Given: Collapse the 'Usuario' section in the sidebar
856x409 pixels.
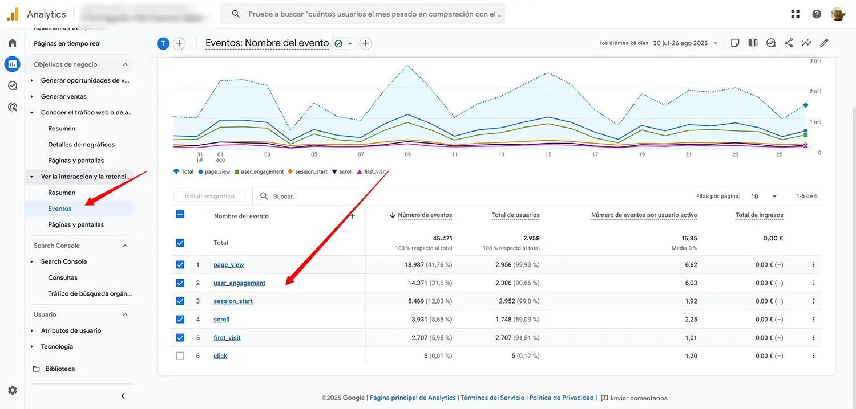Looking at the screenshot, I should (125, 314).
